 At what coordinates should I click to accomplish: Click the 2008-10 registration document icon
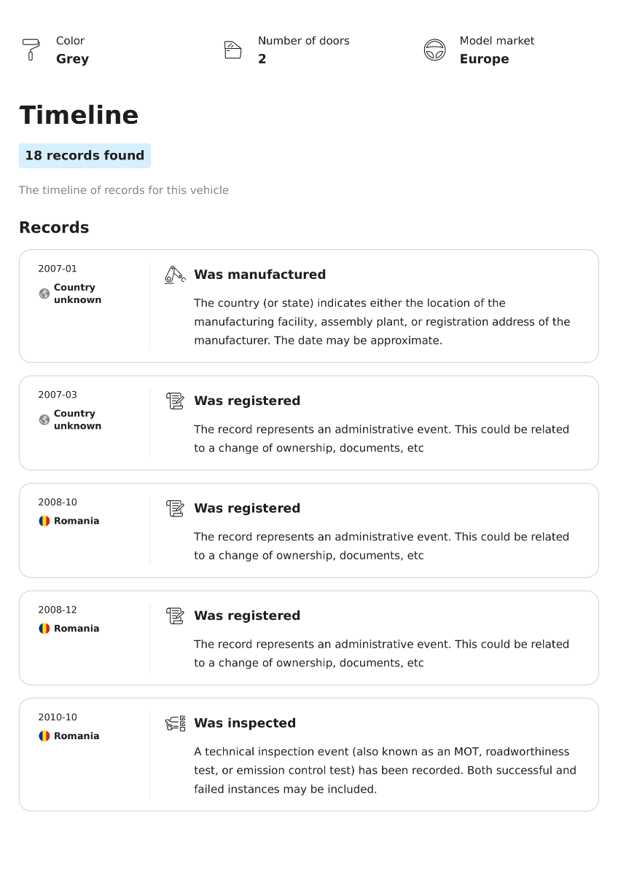click(175, 508)
